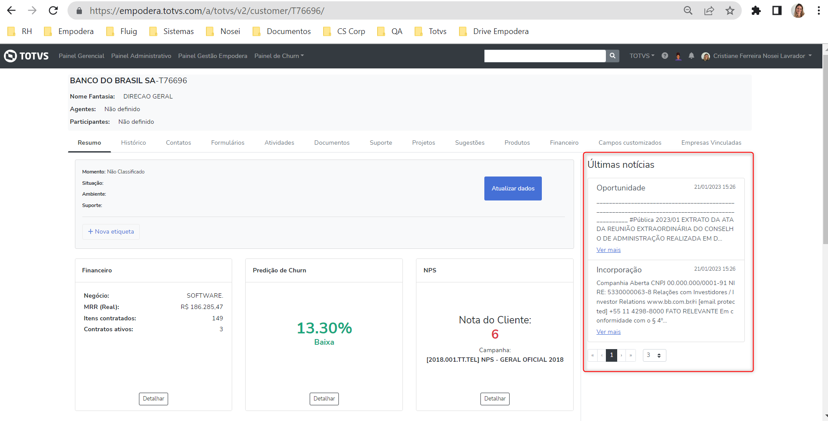Open the QA bookmark folder
This screenshot has width=828, height=421.
[x=390, y=31]
